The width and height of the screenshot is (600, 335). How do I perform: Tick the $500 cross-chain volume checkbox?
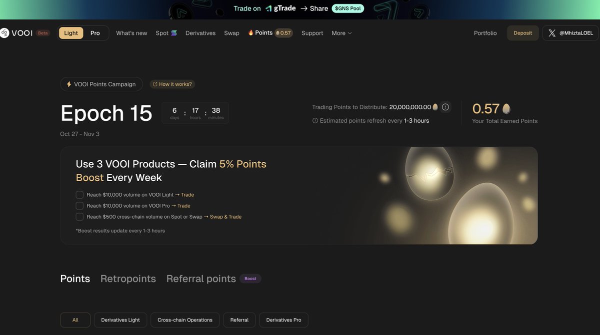tap(79, 217)
